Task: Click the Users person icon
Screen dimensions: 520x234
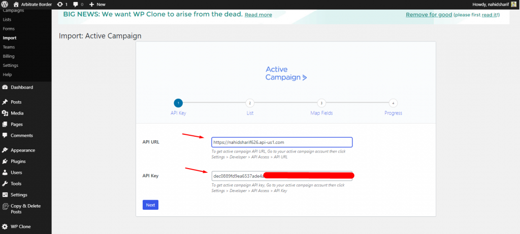Action: (5, 172)
